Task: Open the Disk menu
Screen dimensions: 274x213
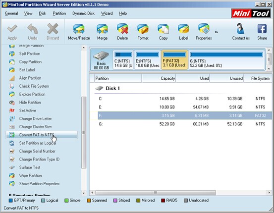Action: (x=43, y=13)
